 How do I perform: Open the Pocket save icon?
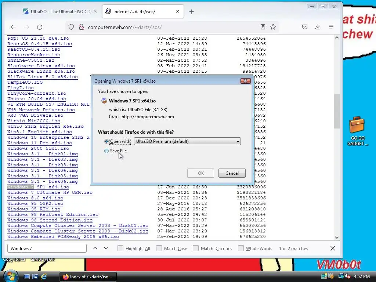[305, 27]
